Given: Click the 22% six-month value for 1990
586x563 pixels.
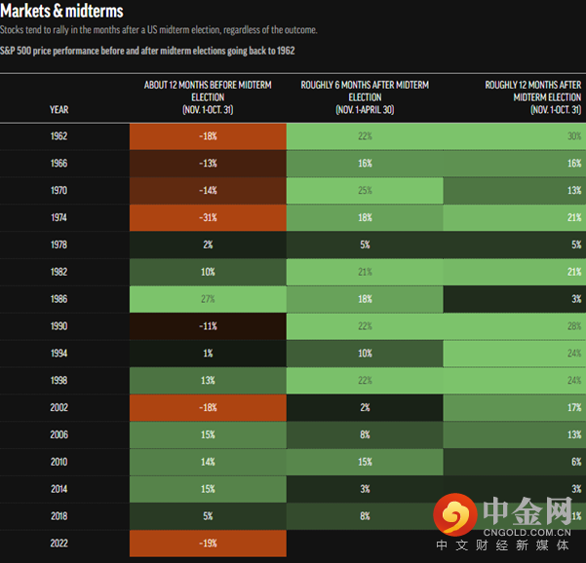Looking at the screenshot, I should tap(365, 326).
